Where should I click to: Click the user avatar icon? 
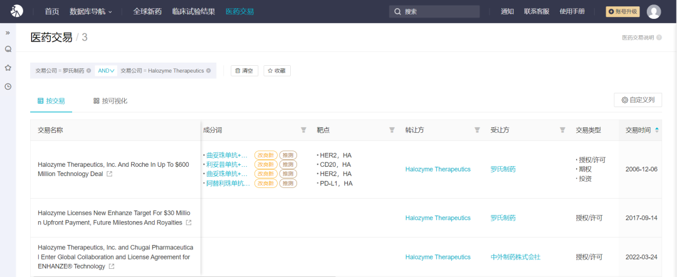click(654, 11)
